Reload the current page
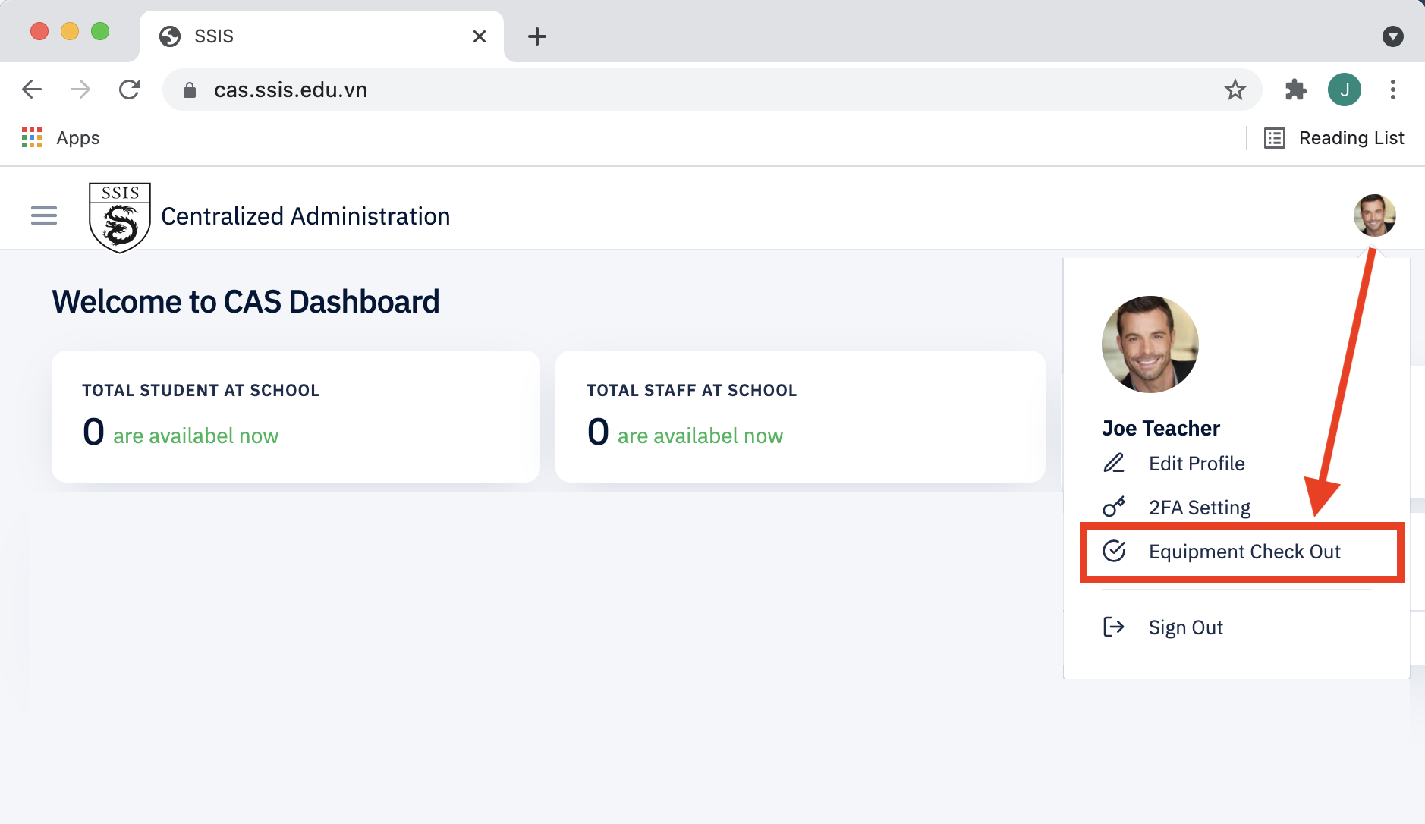The height and width of the screenshot is (824, 1425). pos(130,90)
